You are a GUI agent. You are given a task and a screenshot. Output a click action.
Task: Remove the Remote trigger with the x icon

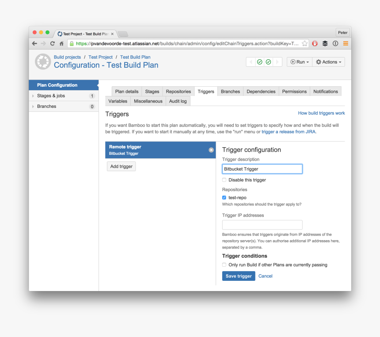click(211, 150)
